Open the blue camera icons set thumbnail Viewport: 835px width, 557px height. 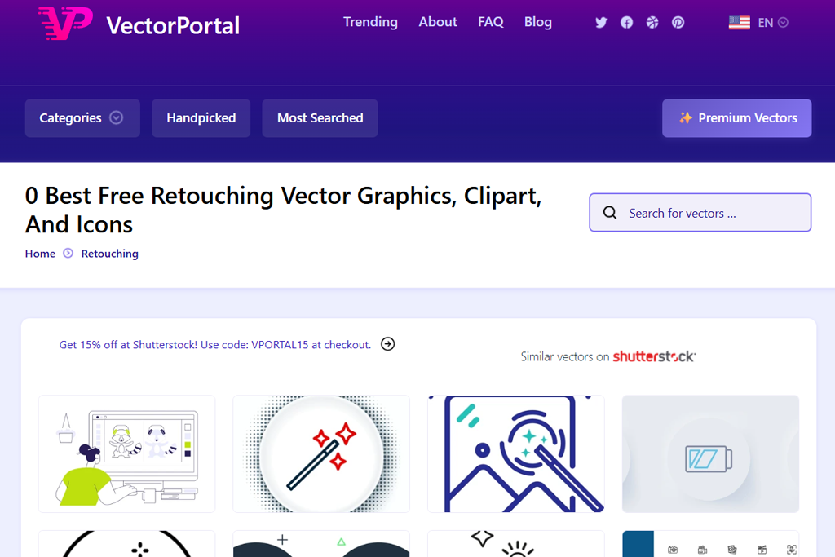coord(710,544)
